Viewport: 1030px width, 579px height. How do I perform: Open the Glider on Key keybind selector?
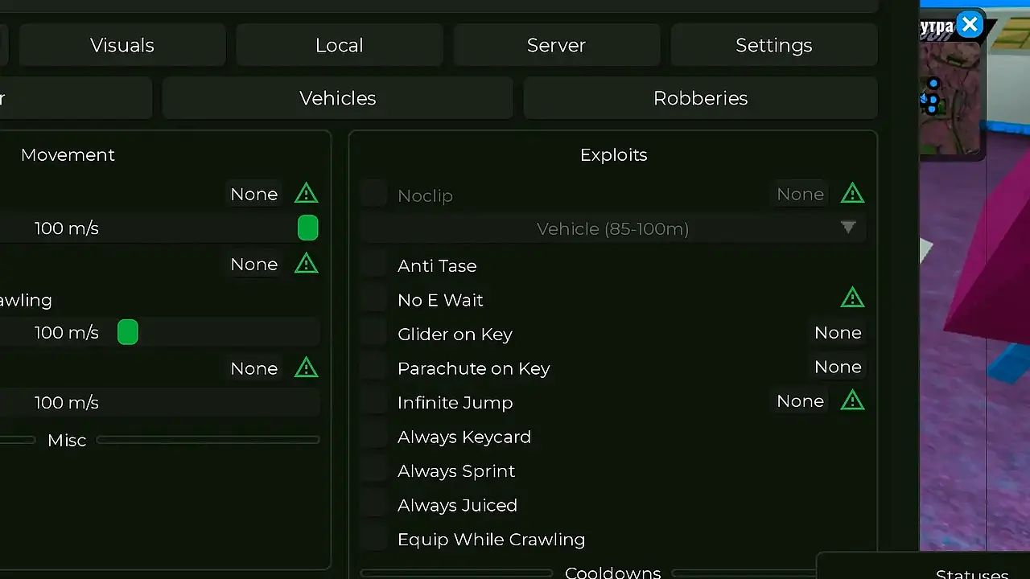click(838, 333)
